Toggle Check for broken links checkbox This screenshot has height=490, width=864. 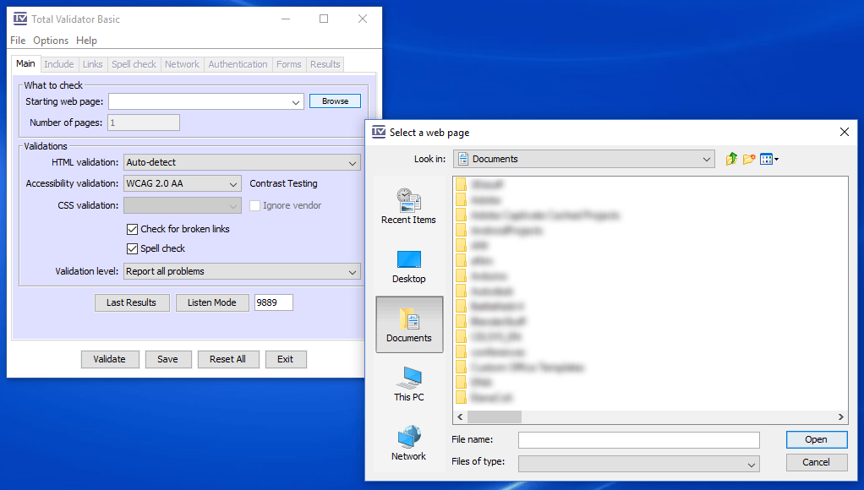click(x=132, y=229)
